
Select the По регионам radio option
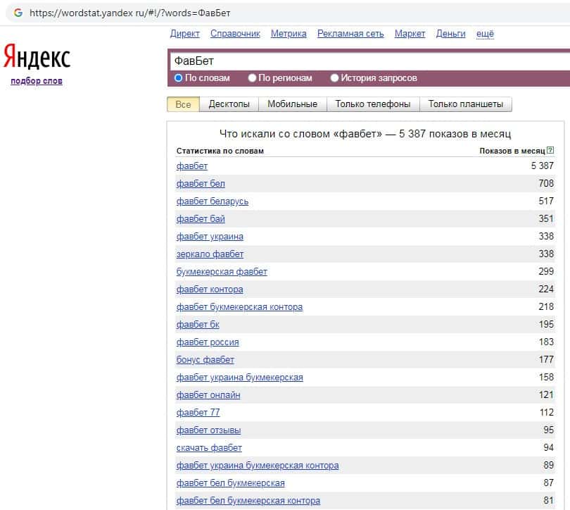click(x=253, y=78)
